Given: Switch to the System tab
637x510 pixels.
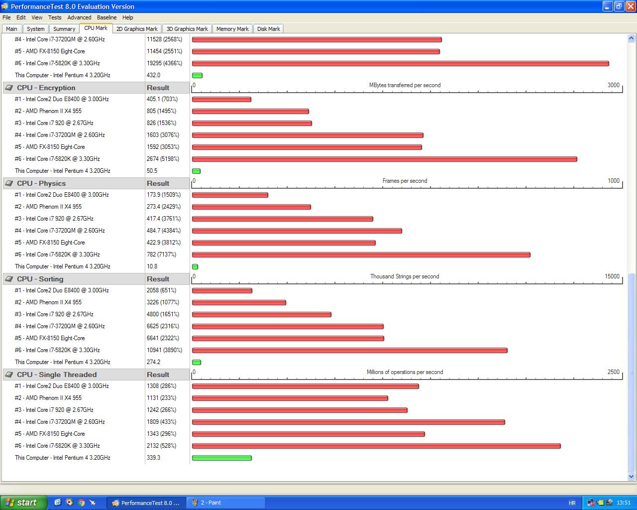Looking at the screenshot, I should 35,29.
